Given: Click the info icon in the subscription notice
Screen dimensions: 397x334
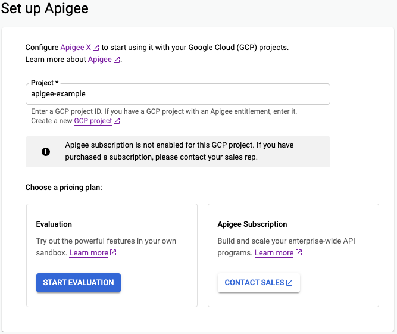Looking at the screenshot, I should click(x=46, y=152).
